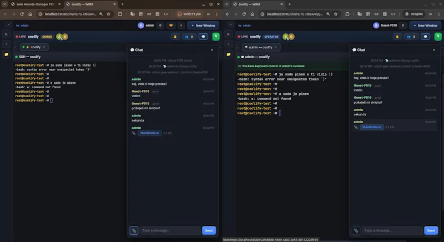Viewport: 444px width, 242px height.
Task: Click back arrow in right browser
Action: coord(228,14)
